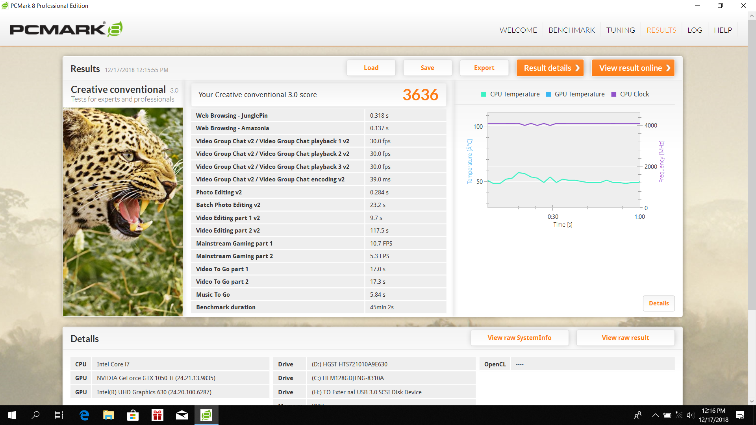Viewport: 756px width, 425px height.
Task: Open the LOG tab
Action: tap(695, 30)
